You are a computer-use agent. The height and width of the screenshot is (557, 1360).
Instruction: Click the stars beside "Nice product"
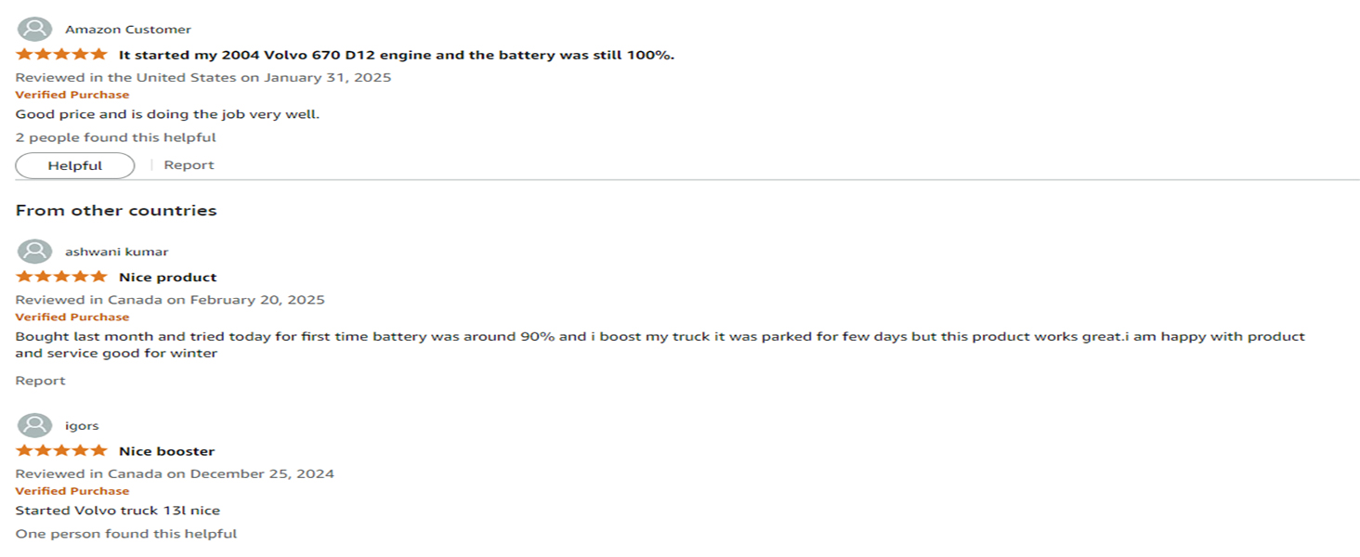(x=61, y=277)
